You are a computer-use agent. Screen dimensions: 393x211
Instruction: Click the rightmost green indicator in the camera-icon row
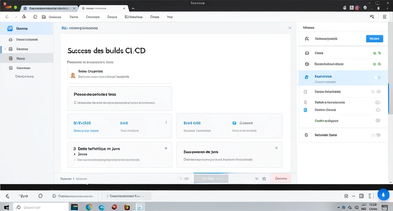pyautogui.click(x=380, y=64)
